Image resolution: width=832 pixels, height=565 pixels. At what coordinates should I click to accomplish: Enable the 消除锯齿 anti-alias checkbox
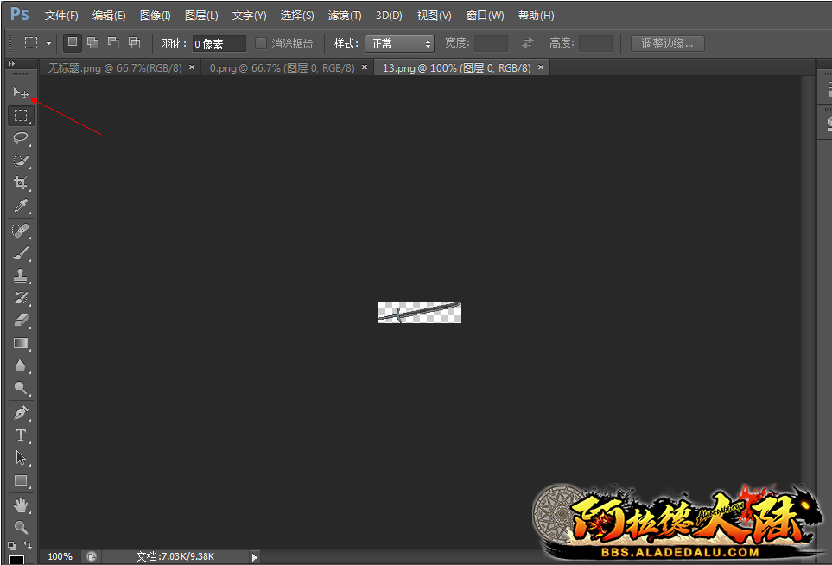pyautogui.click(x=262, y=43)
